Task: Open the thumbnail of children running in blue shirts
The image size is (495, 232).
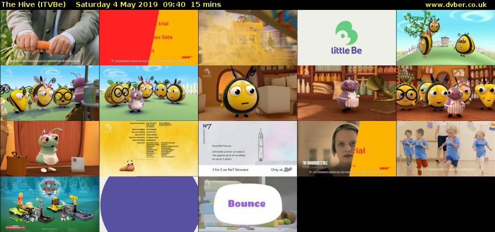Action: (446, 149)
